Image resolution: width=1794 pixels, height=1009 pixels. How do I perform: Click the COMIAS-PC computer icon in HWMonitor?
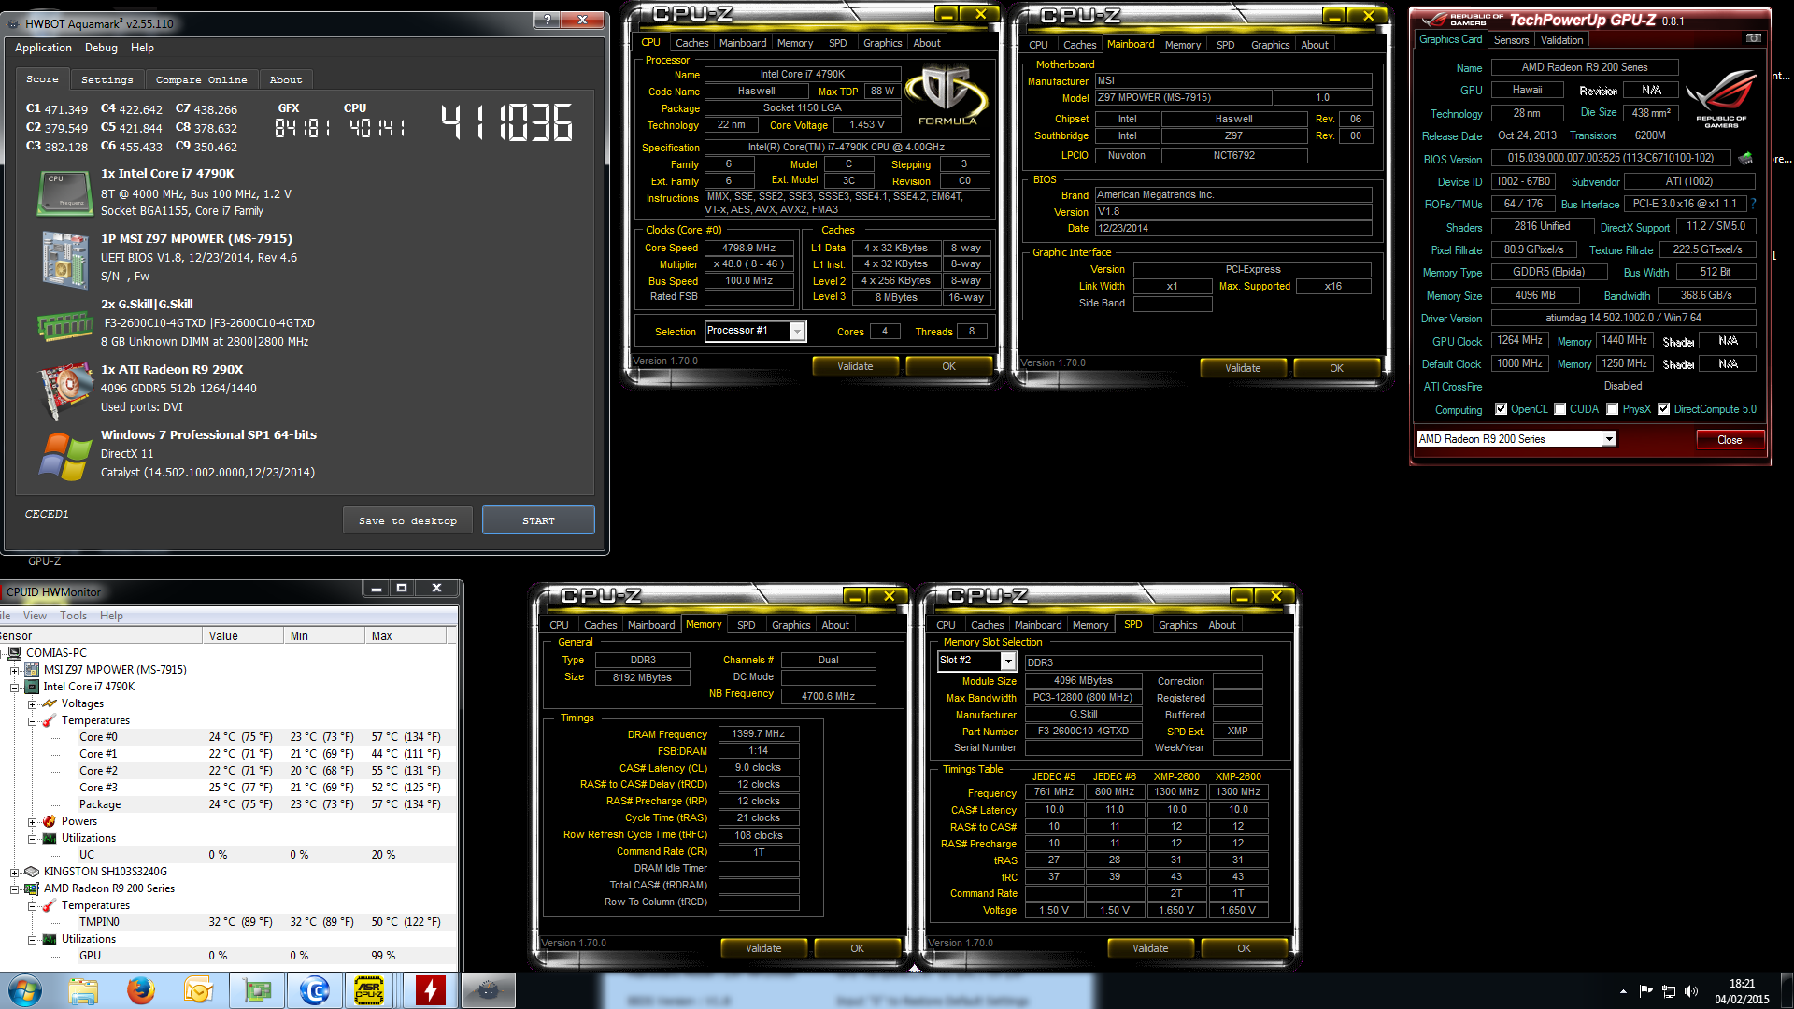(x=15, y=653)
